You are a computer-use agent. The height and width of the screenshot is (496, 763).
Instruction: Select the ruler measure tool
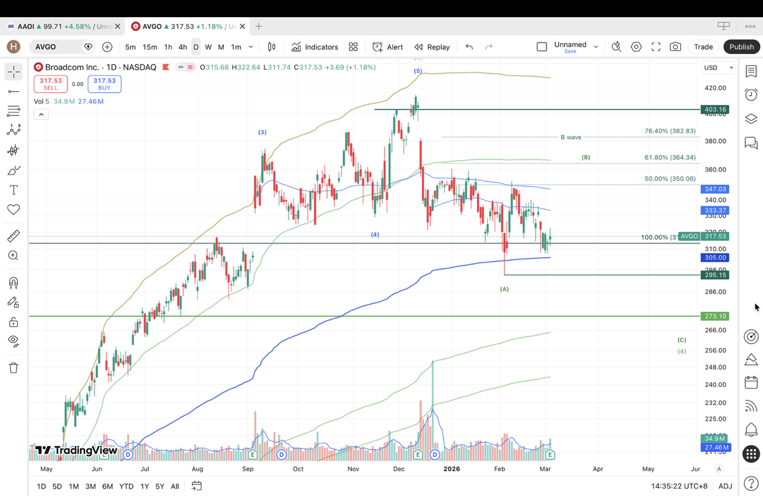point(13,236)
